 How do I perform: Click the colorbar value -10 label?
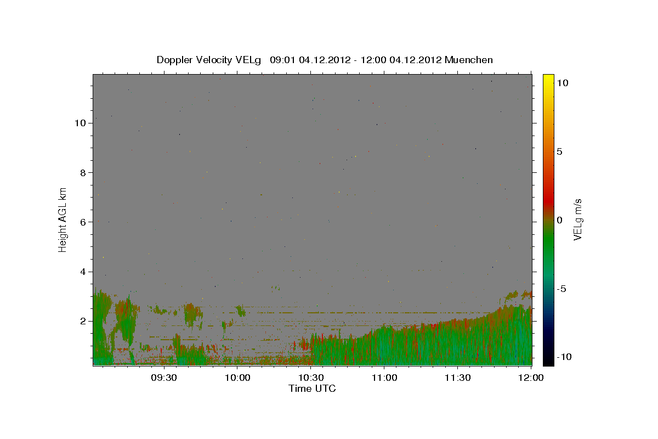pyautogui.click(x=564, y=357)
